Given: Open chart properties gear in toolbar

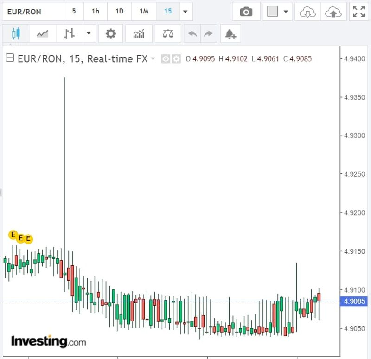Looking at the screenshot, I should (110, 34).
